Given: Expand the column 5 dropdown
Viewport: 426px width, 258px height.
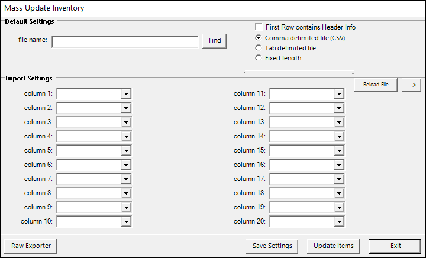Looking at the screenshot, I should pos(125,150).
